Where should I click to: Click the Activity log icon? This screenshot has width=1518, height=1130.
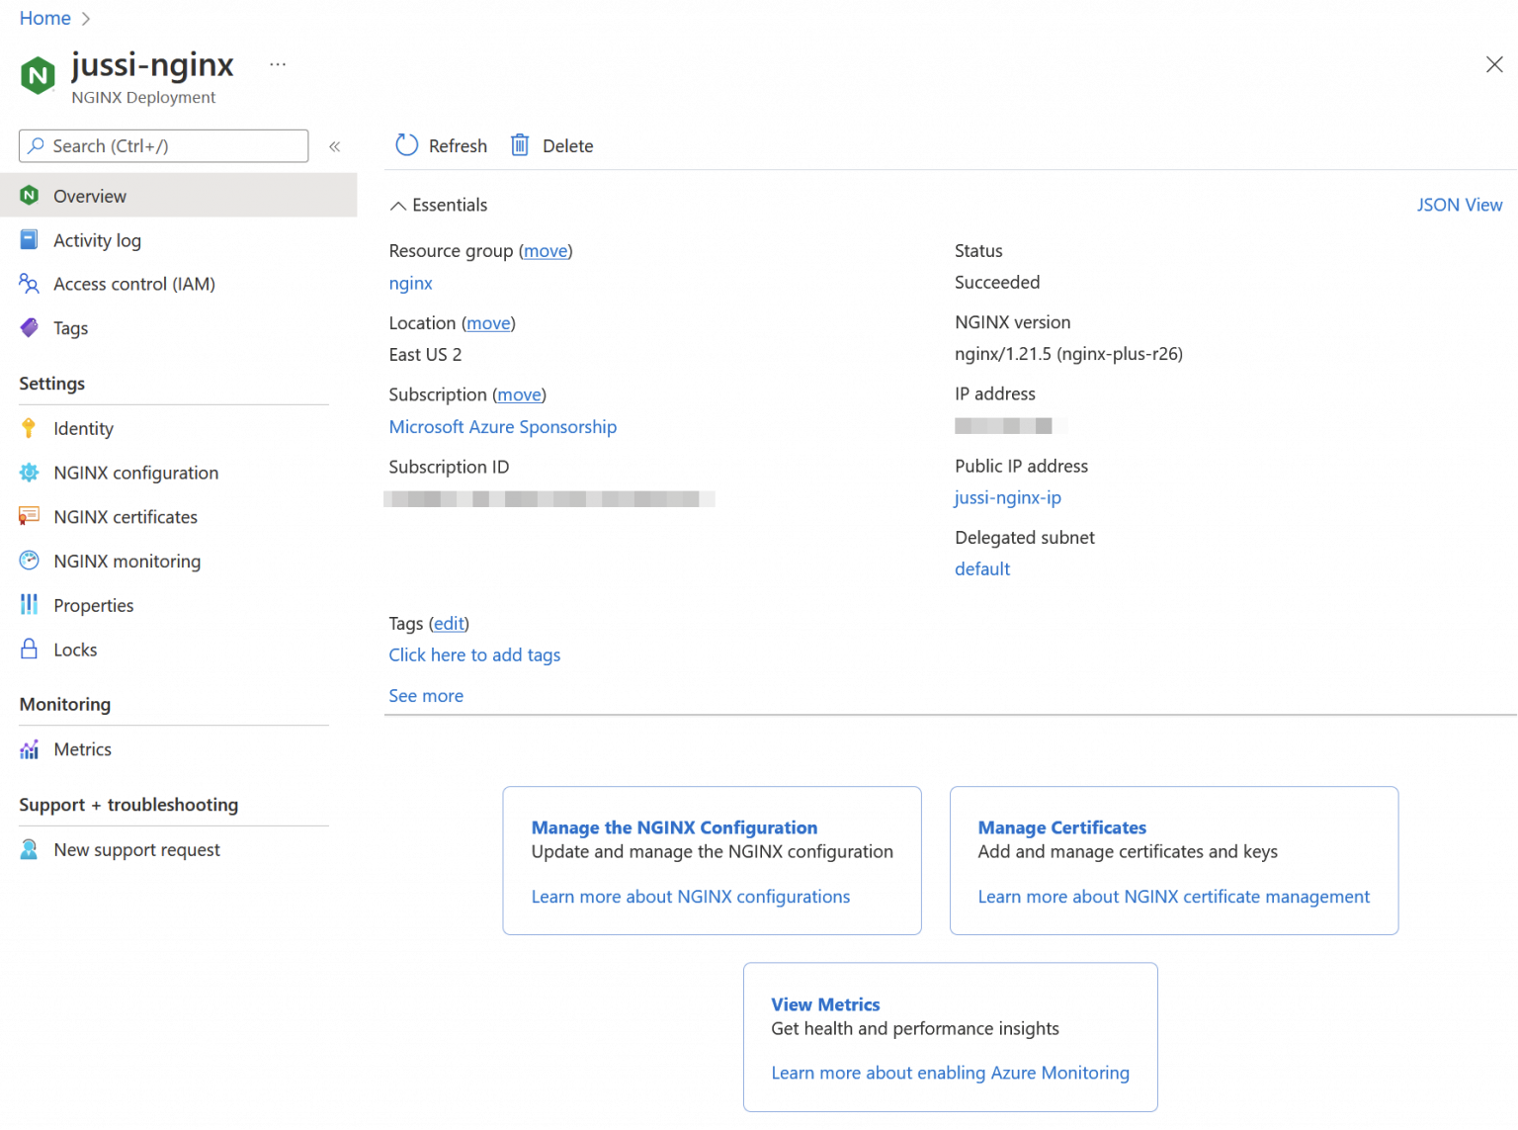pyautogui.click(x=30, y=239)
